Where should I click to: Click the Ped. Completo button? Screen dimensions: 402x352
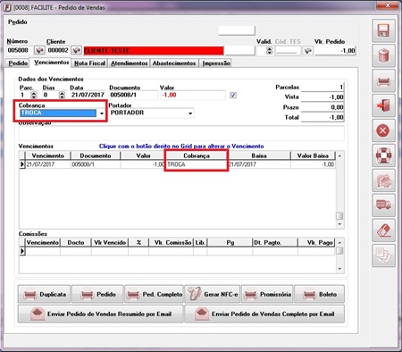click(155, 294)
